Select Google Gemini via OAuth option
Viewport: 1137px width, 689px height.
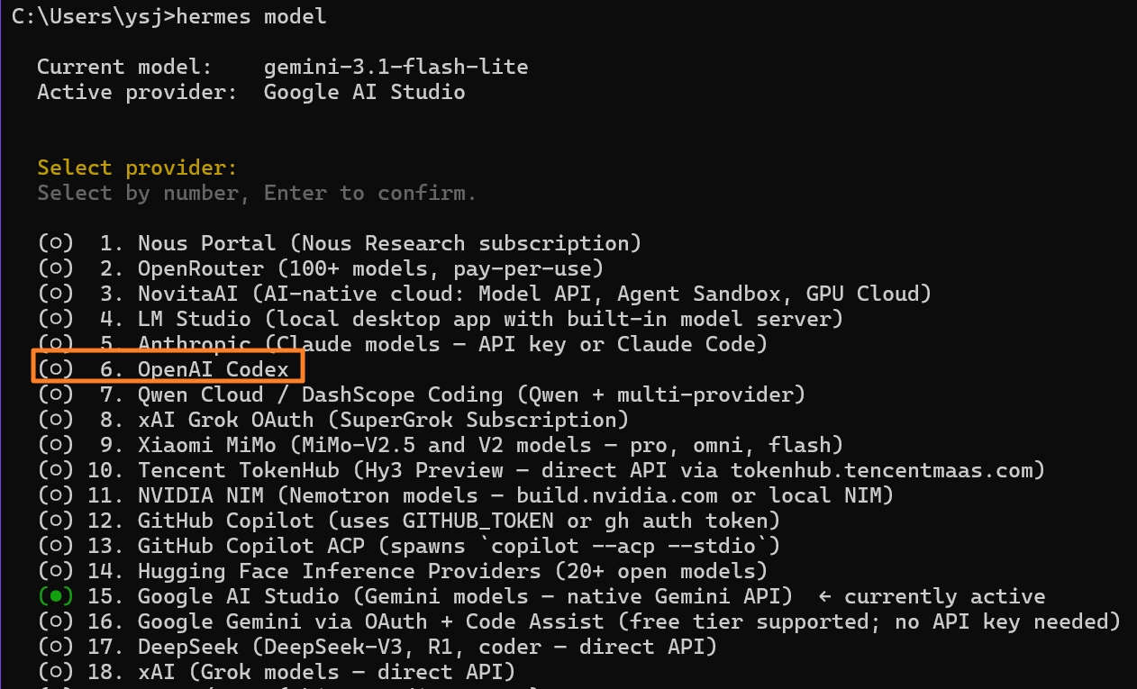click(x=578, y=621)
